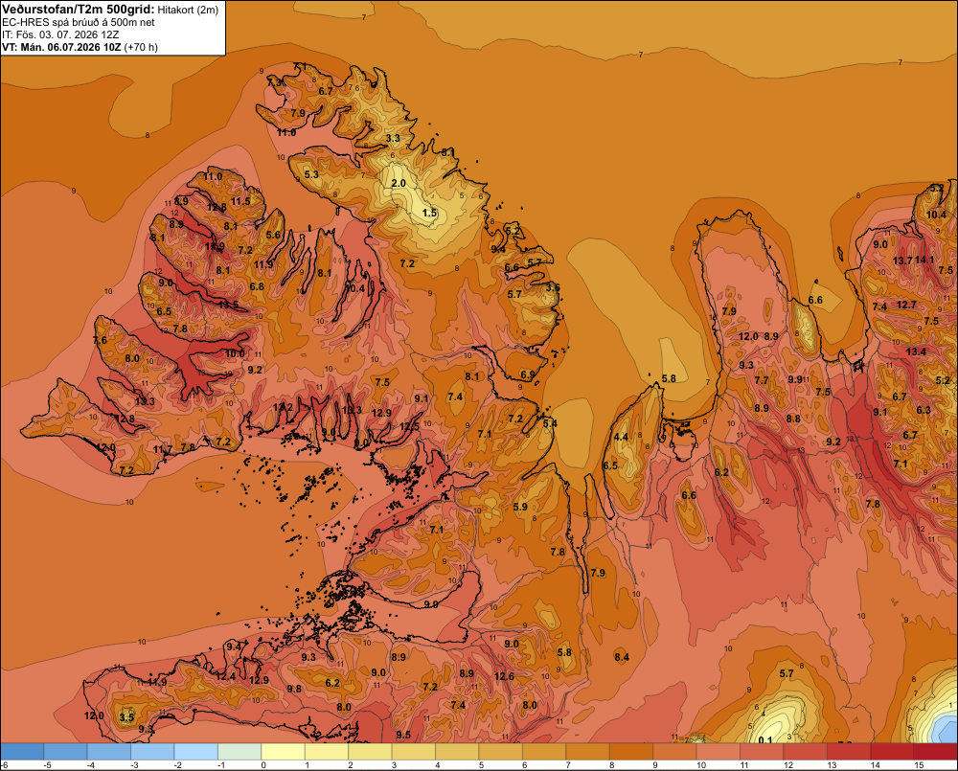Pick the light blue legend swatch between -3 and -2

point(152,752)
